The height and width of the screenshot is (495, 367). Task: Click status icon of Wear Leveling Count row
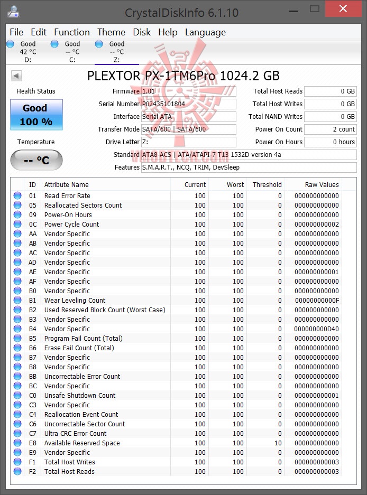17,300
